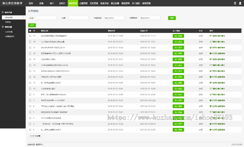Screen dimensions: 244x147
Task: Click the green 搜索 button
Action: point(172,18)
